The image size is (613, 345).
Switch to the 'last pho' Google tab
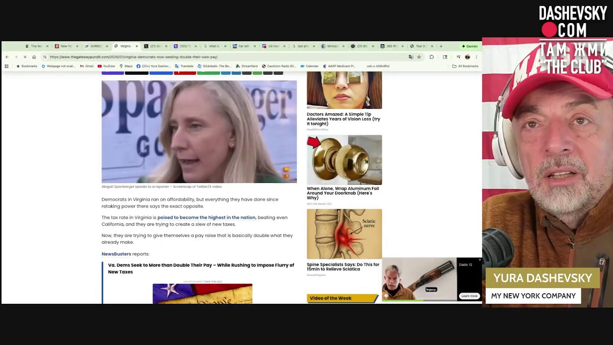pos(304,46)
